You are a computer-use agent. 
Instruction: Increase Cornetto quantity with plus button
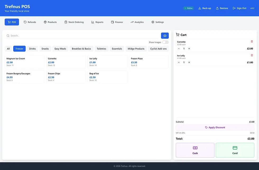coord(189,49)
